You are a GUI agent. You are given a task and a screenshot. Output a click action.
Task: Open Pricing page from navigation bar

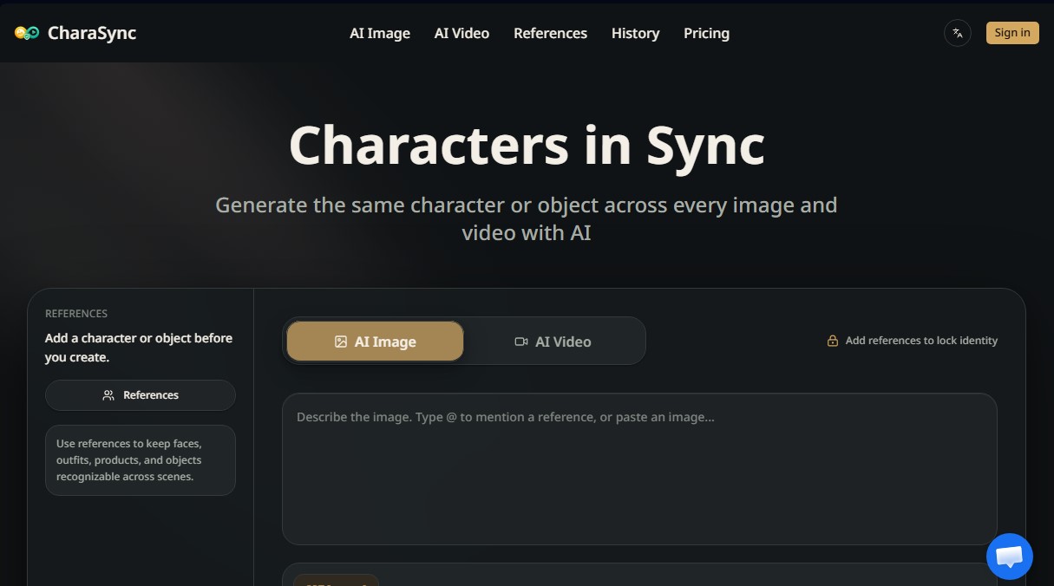706,33
